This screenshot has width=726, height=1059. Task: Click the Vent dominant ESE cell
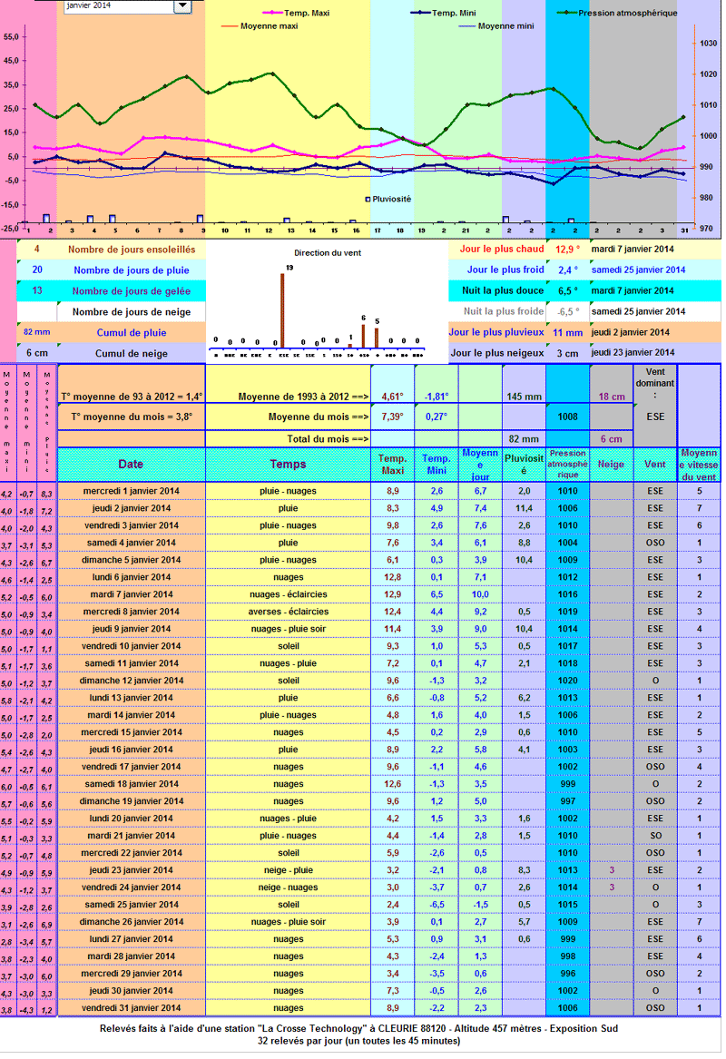(655, 417)
